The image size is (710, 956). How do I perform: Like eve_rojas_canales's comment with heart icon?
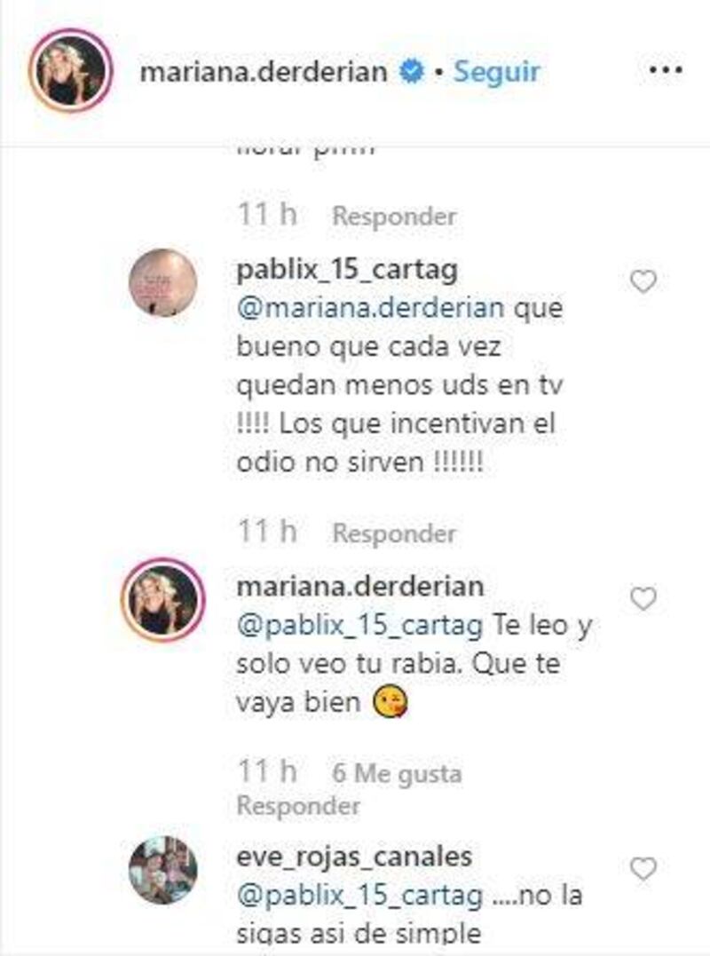[x=643, y=869]
